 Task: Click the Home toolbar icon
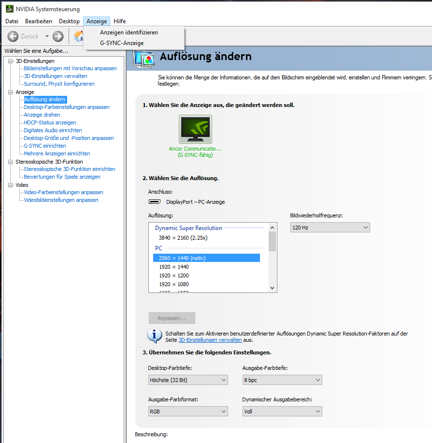[x=79, y=36]
